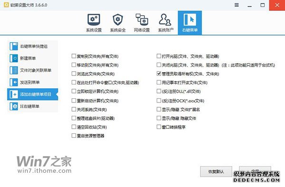Open the 系统安全 shield icon
This screenshot has width=285, height=187.
coord(118,20)
